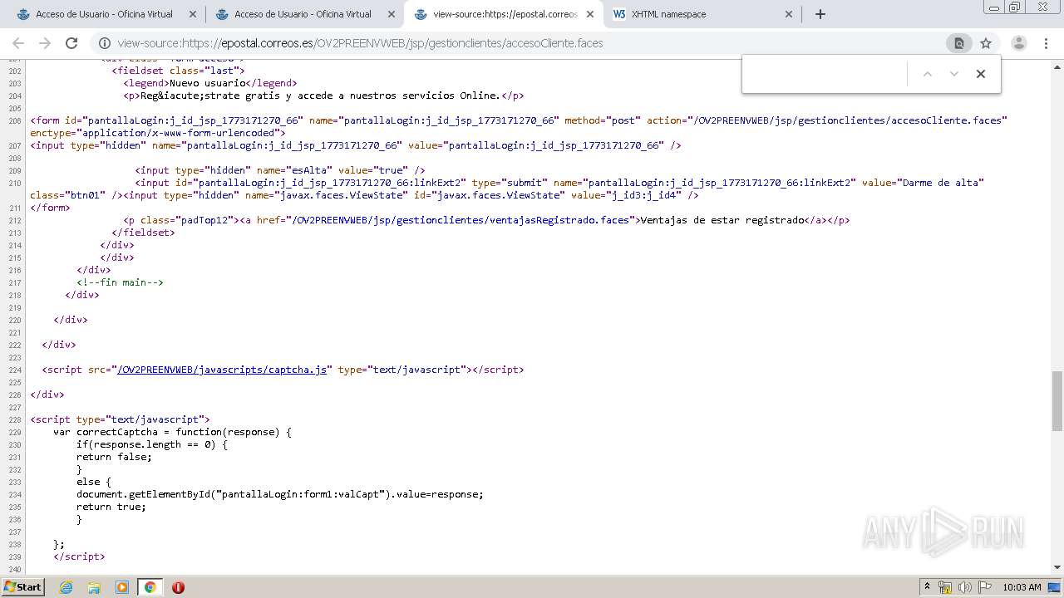Viewport: 1064px width, 598px height.
Task: Focus the find-in-page text field
Action: pyautogui.click(x=825, y=74)
